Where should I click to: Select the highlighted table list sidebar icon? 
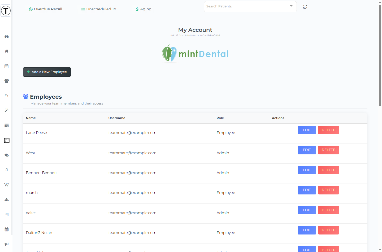point(7,140)
